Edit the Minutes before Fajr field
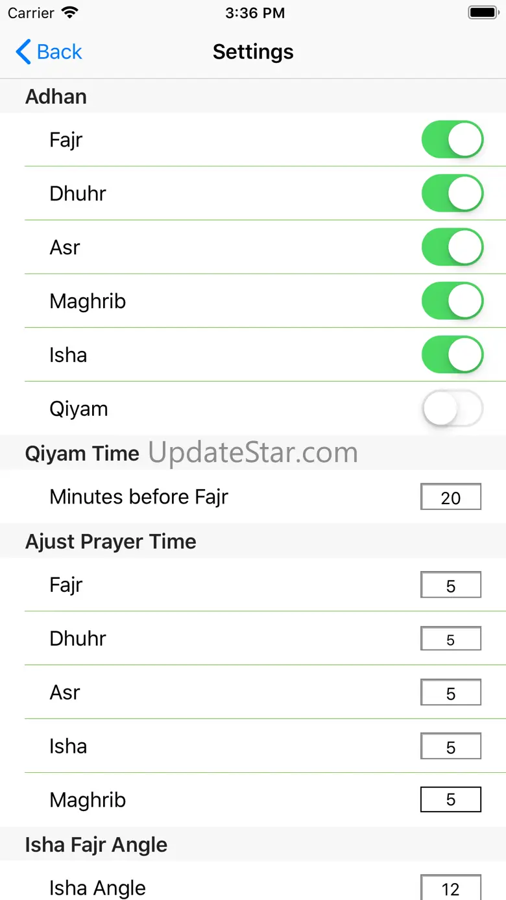The width and height of the screenshot is (506, 900). [x=451, y=497]
